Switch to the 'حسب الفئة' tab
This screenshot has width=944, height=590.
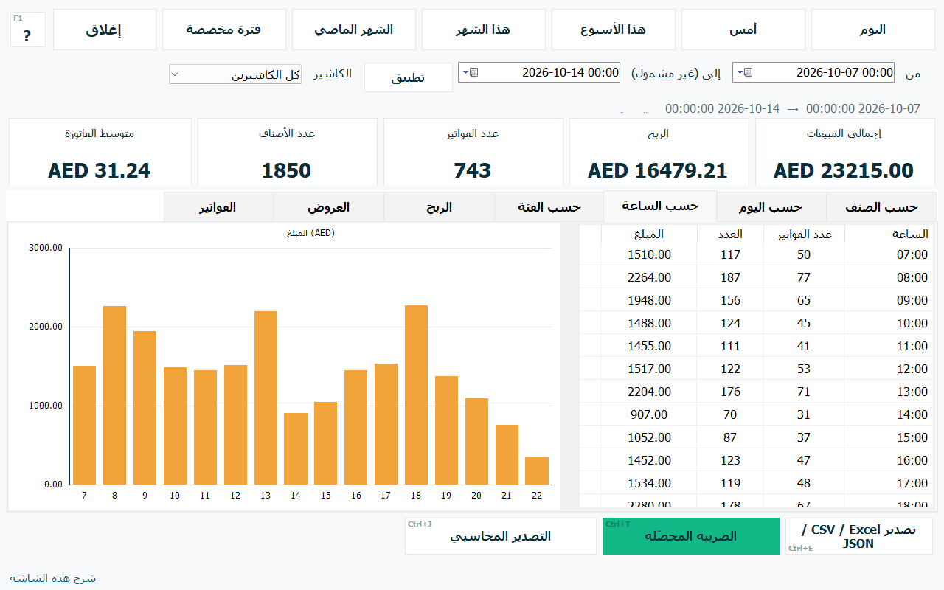click(x=549, y=207)
